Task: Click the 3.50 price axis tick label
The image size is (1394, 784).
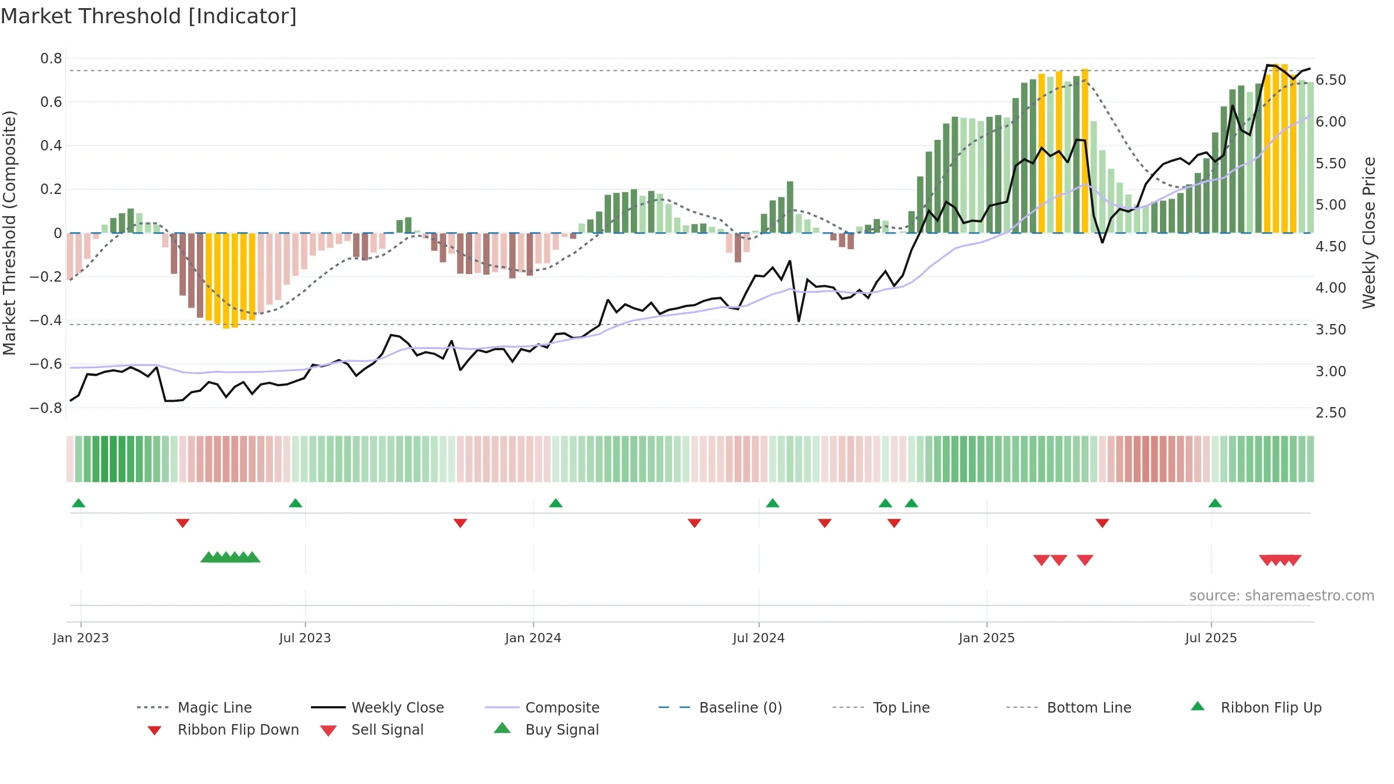Action: coord(1331,329)
